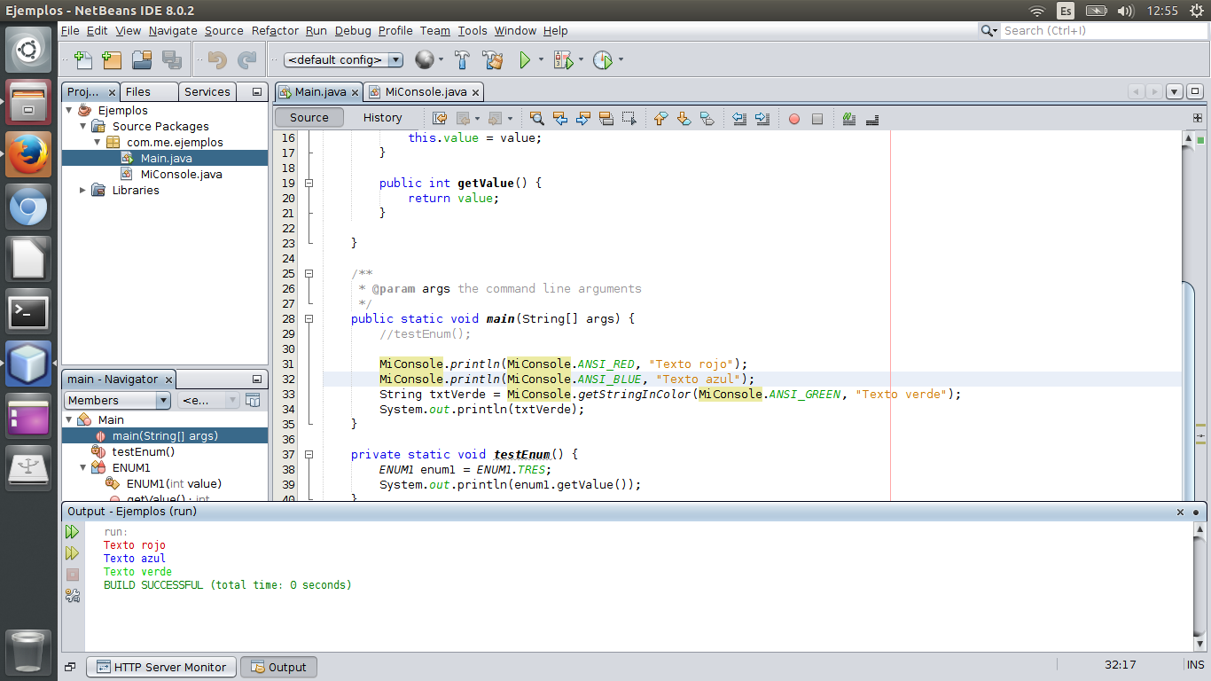Viewport: 1211px width, 681px height.
Task: Start debugging with the Debug Project icon
Action: click(x=564, y=59)
